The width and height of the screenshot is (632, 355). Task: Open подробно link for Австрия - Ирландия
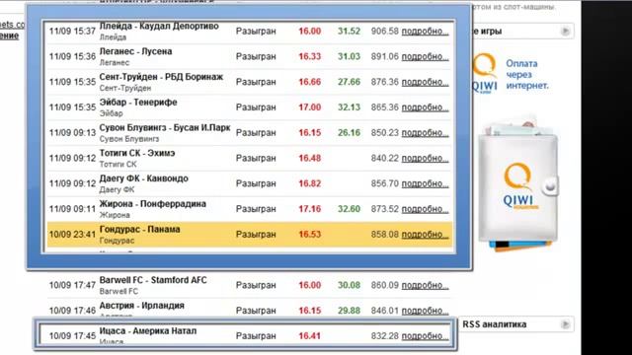[x=425, y=311]
